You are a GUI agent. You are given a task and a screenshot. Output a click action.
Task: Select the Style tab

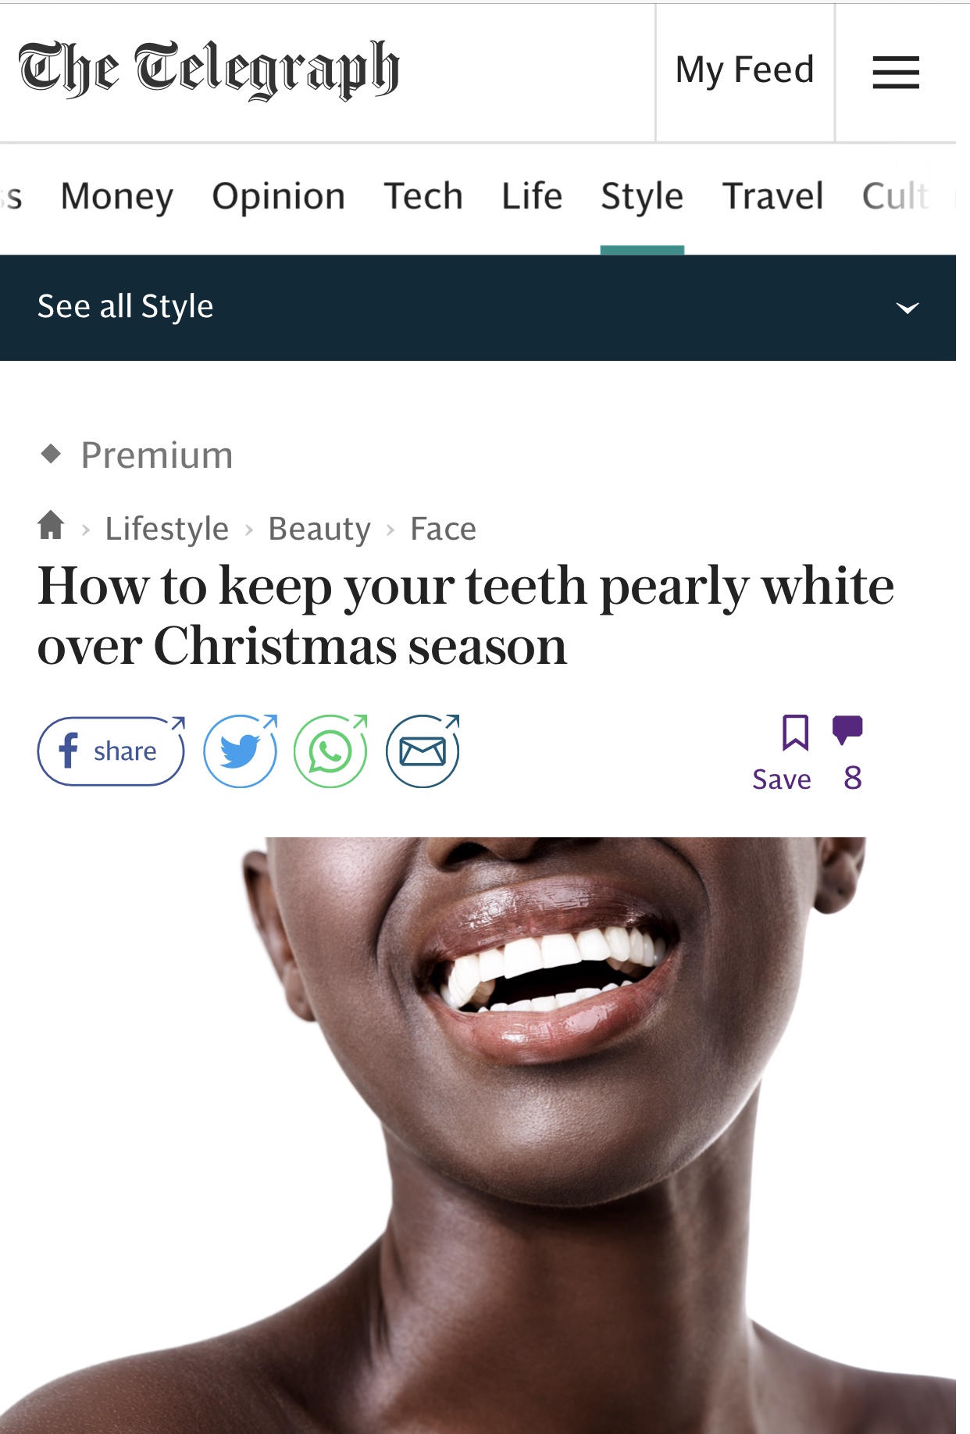tap(642, 196)
